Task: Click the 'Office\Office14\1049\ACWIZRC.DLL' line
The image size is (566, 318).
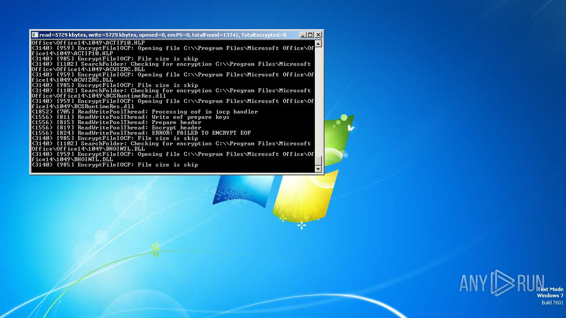Action: tap(88, 69)
